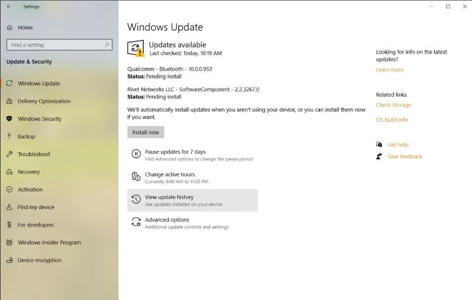Open the Backup section
Image resolution: width=472 pixels, height=300 pixels.
[27, 137]
